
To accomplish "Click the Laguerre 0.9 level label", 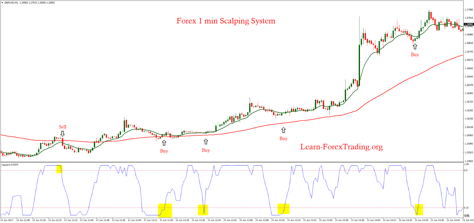I will click(466, 171).
